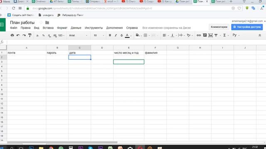Open the Вид menu
This screenshot has height=149, width=266.
(37, 28)
